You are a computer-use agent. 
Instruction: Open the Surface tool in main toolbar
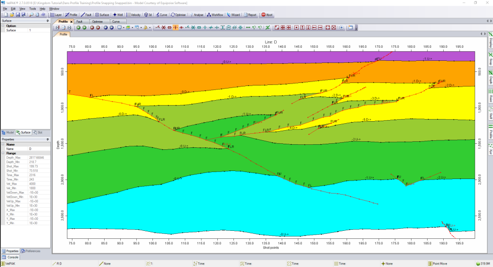click(102, 15)
